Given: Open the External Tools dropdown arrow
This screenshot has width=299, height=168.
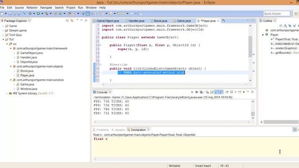Looking at the screenshot, I should [50, 14].
